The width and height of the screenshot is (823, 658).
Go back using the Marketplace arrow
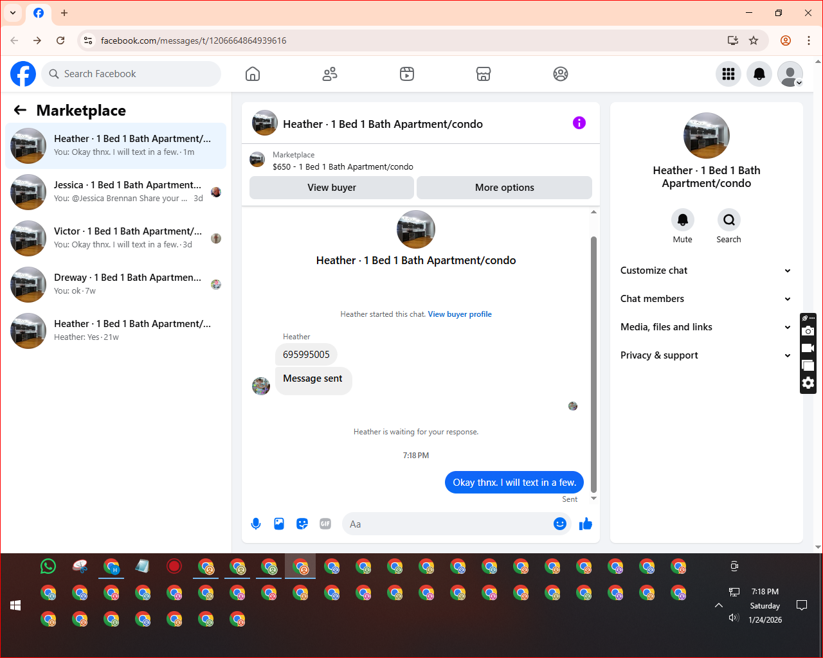[x=20, y=111]
